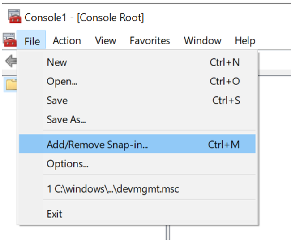291x241 pixels.
Task: Open the Action menu
Action: (67, 41)
